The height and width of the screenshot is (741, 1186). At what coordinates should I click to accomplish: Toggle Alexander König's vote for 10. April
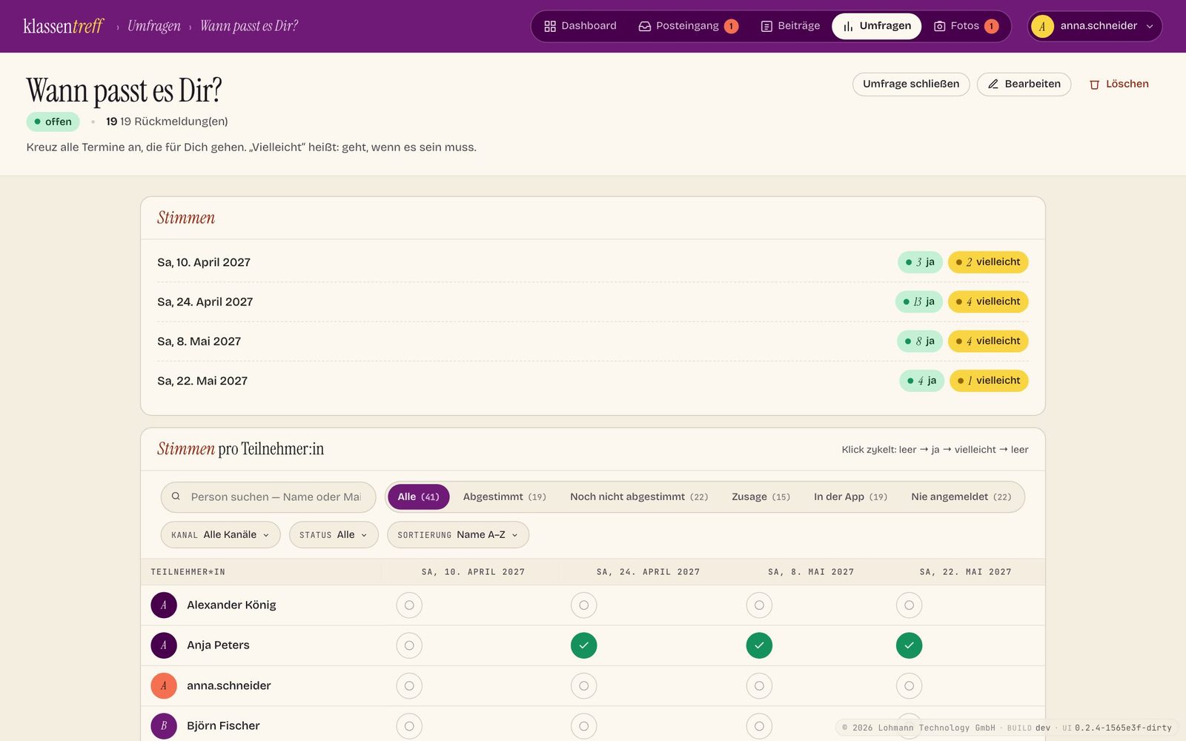click(409, 605)
